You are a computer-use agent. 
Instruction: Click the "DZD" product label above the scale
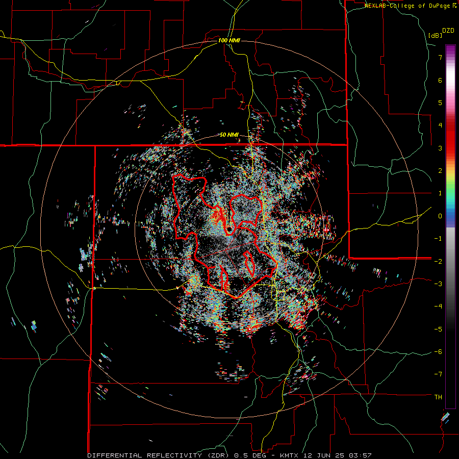pos(448,31)
